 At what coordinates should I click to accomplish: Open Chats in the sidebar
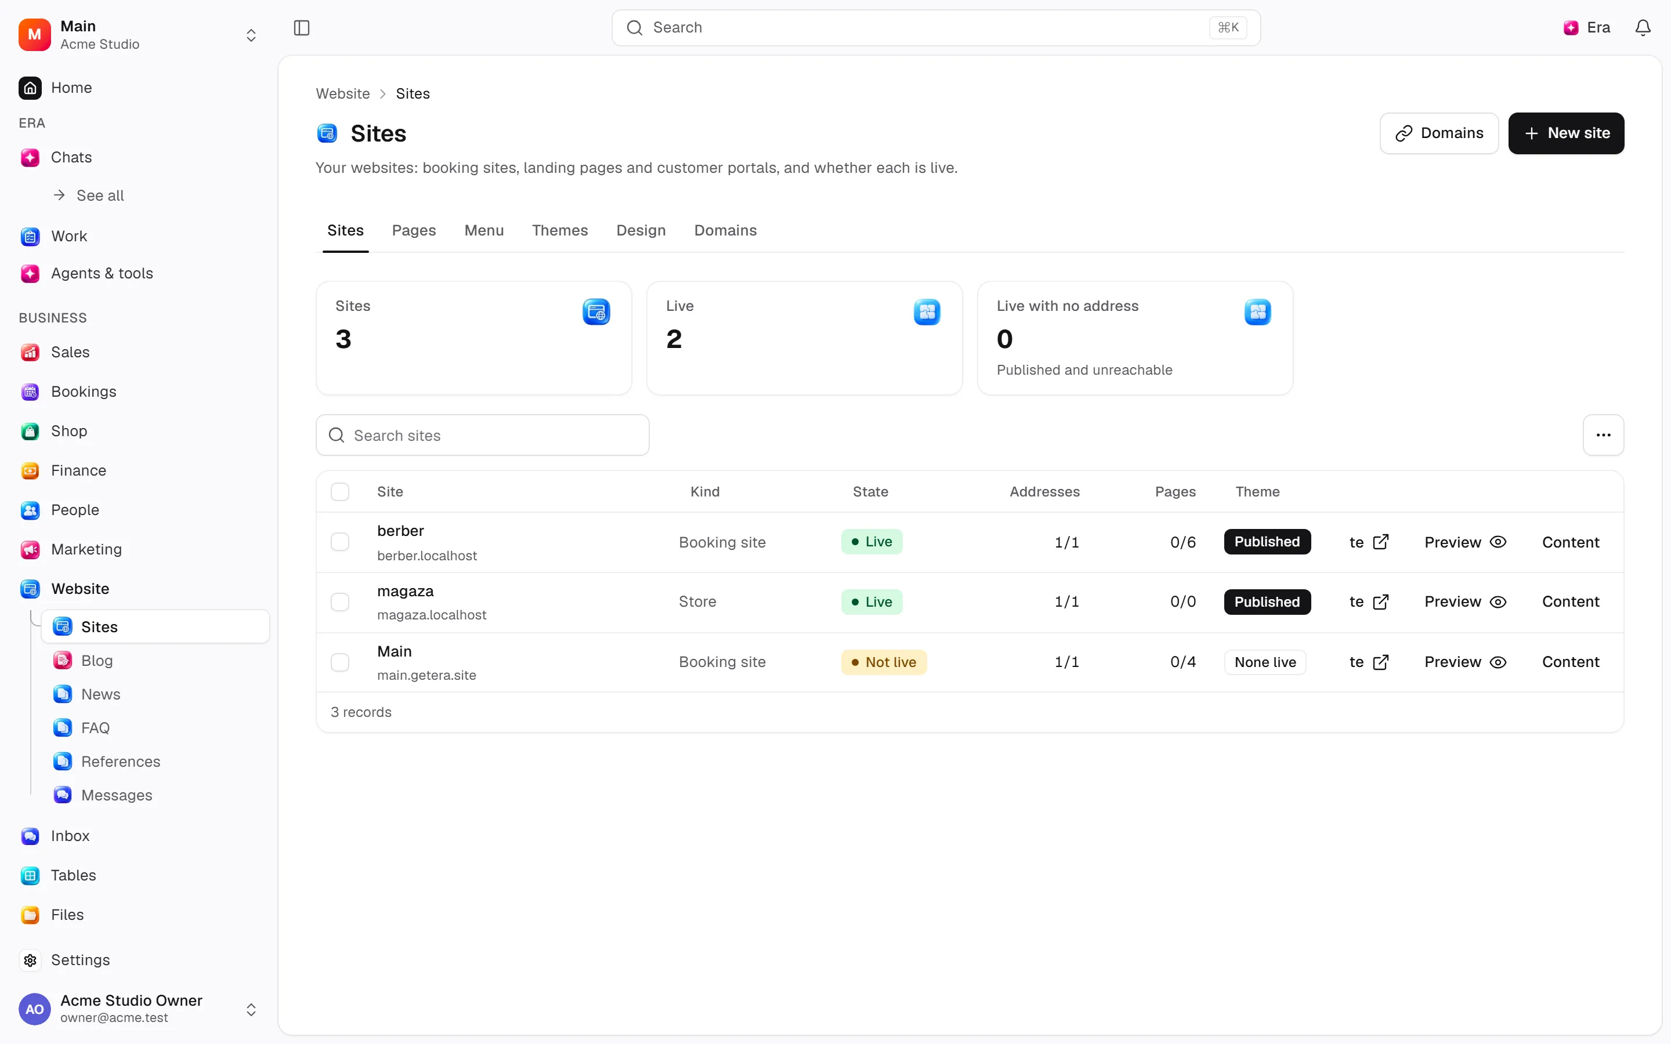pyautogui.click(x=70, y=157)
